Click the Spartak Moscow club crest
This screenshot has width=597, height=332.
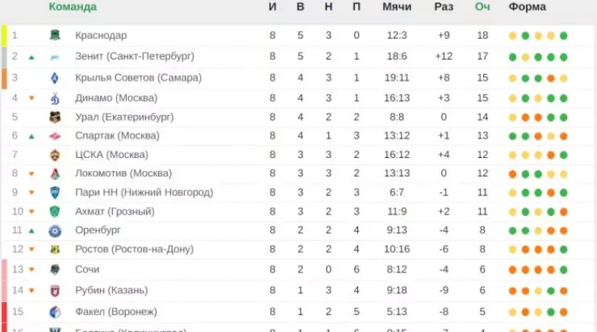[55, 136]
